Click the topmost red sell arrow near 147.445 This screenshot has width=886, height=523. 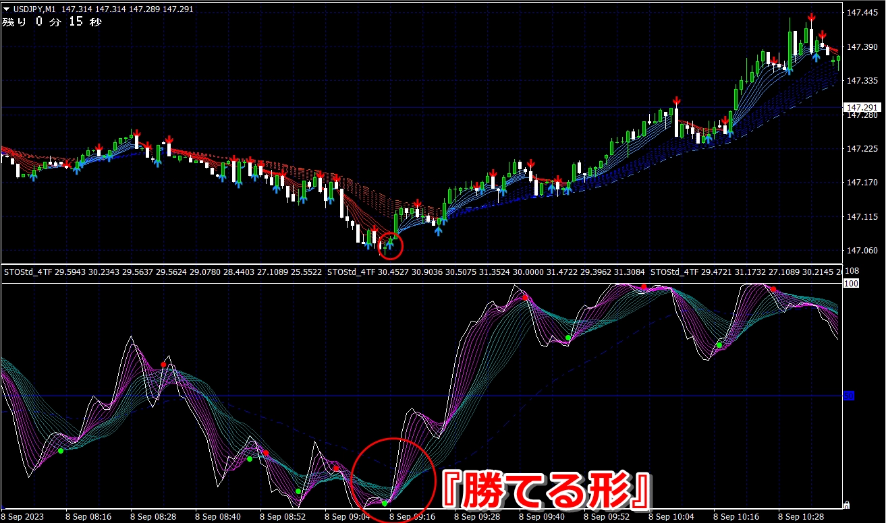click(811, 17)
